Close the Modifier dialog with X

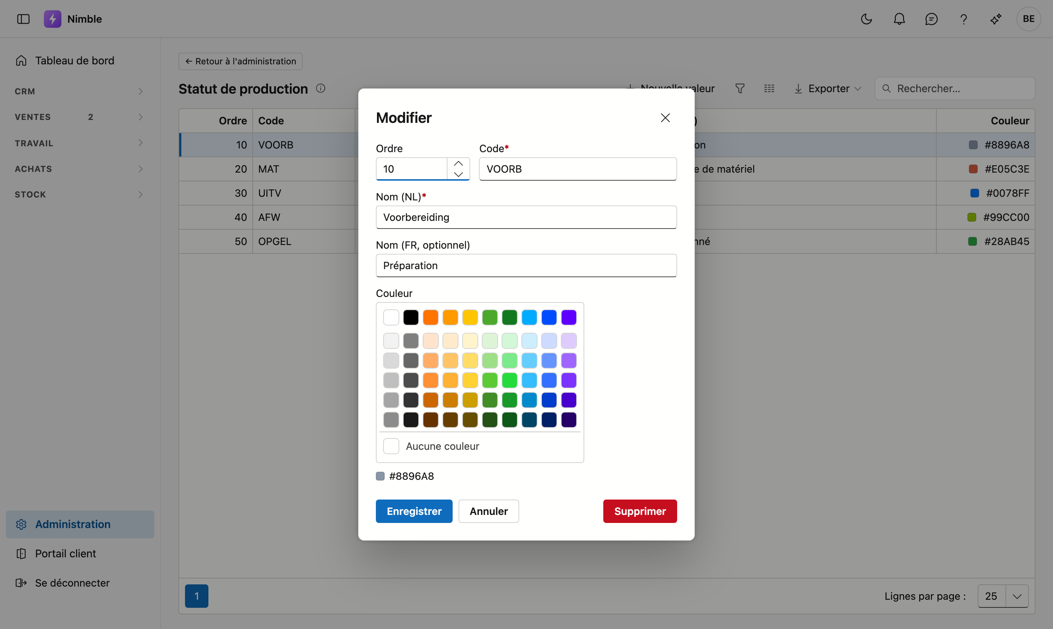point(665,118)
